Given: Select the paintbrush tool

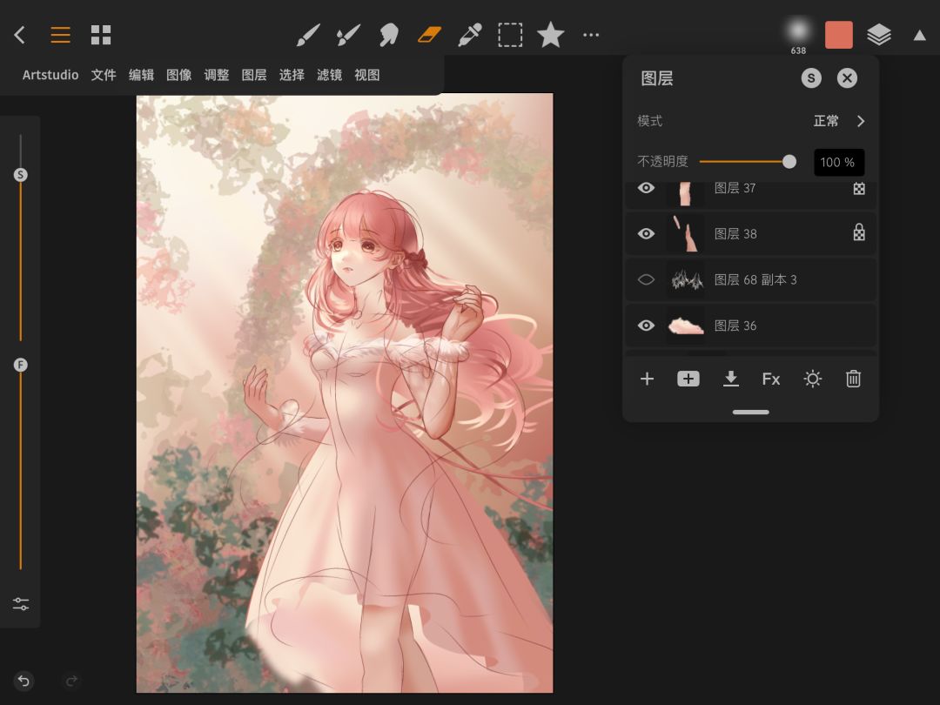Looking at the screenshot, I should point(308,35).
